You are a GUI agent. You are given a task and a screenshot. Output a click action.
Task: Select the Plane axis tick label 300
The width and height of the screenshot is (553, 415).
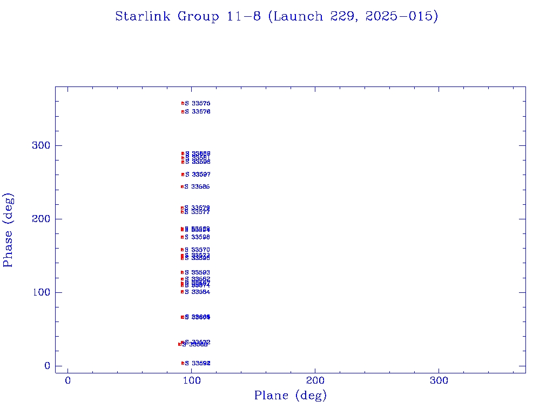click(x=439, y=380)
